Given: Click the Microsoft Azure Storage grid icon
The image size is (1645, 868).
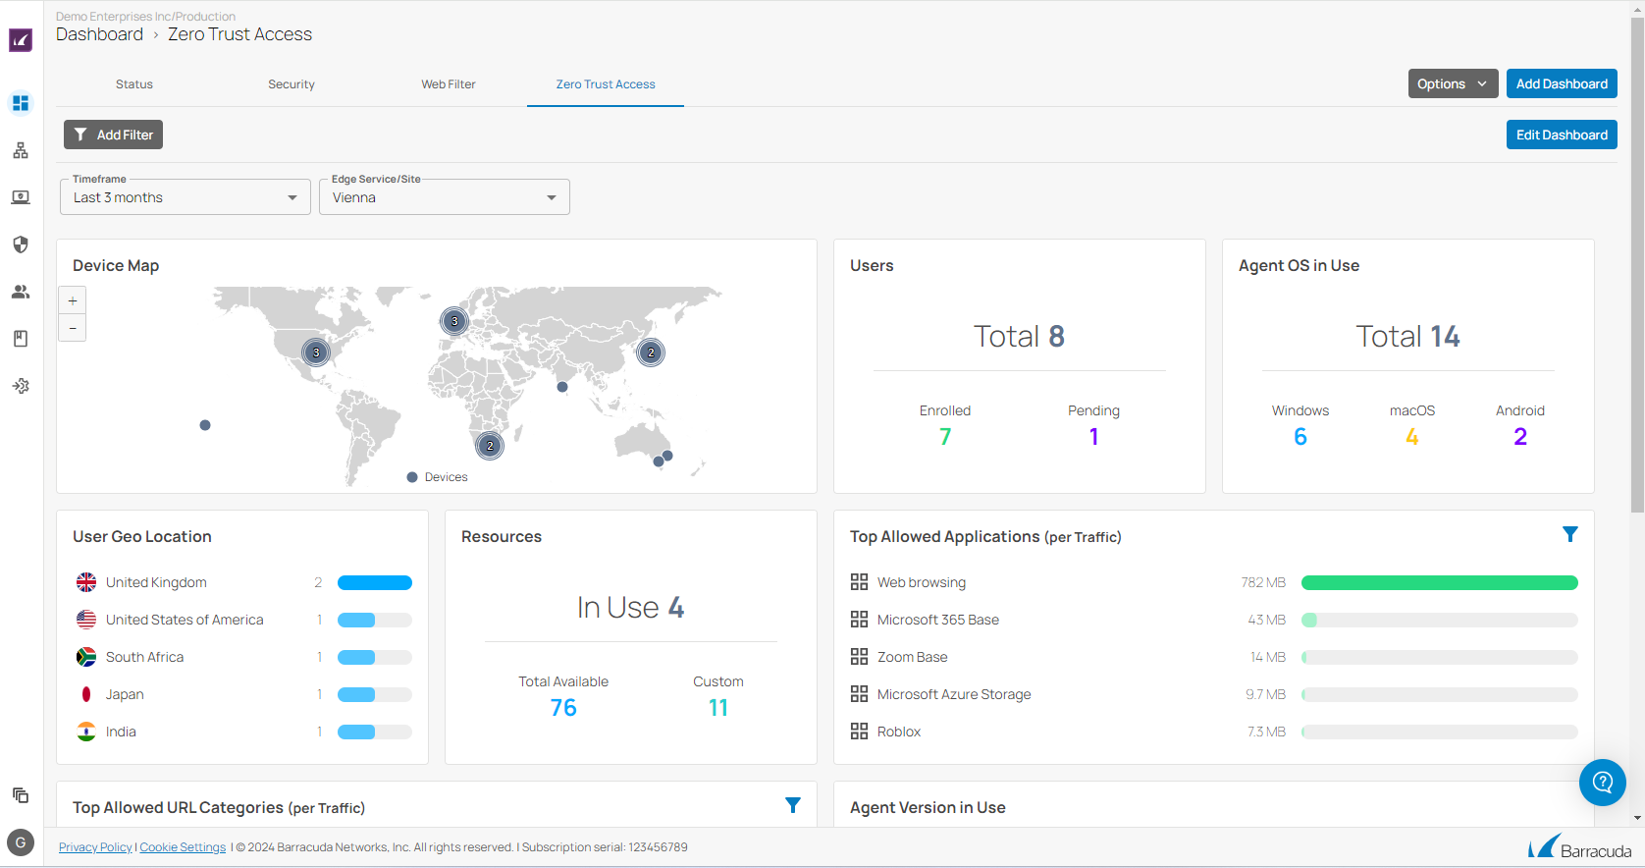Looking at the screenshot, I should pos(859,694).
